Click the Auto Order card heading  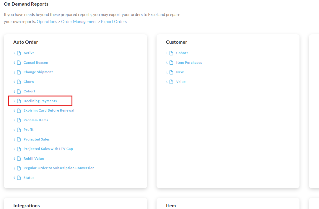[x=26, y=42]
